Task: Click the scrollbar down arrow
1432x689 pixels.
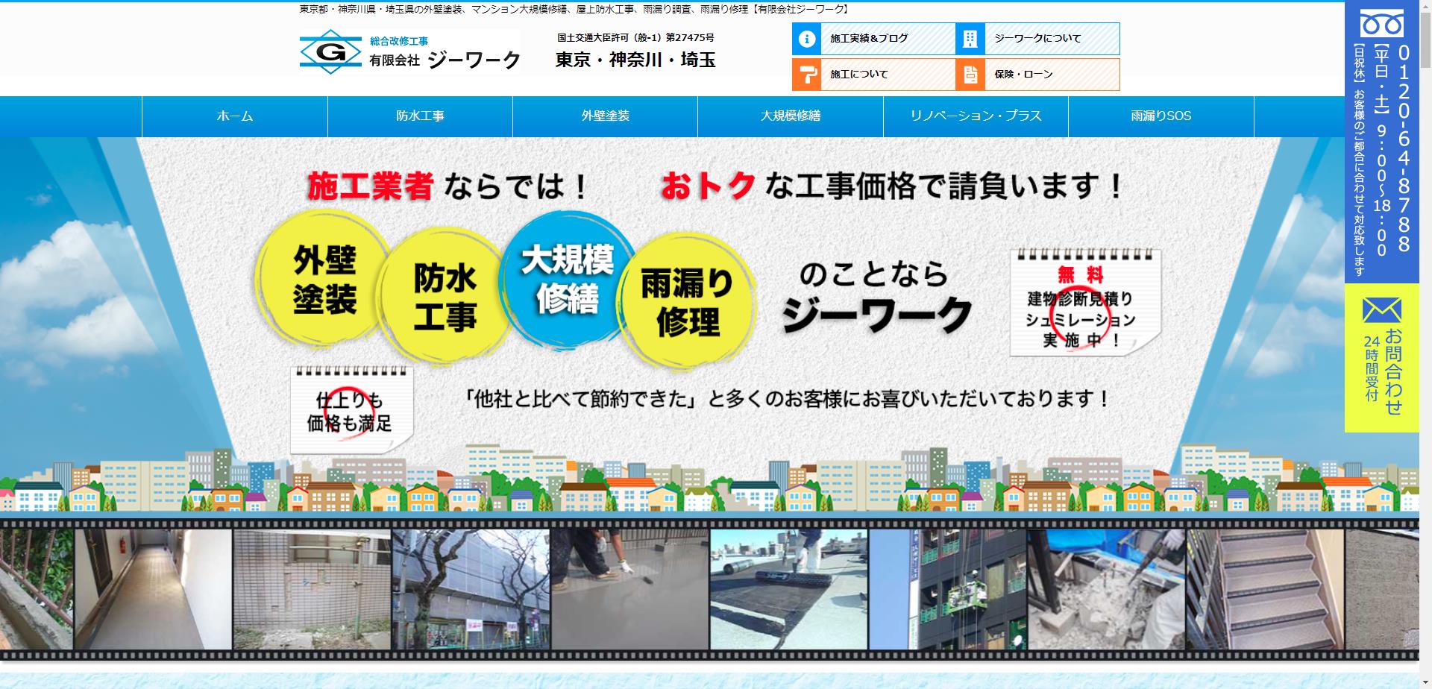Action: pyautogui.click(x=1426, y=682)
